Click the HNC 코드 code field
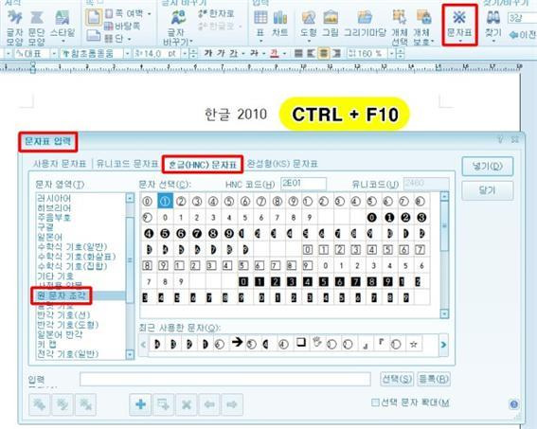Image resolution: width=537 pixels, height=429 pixels. [303, 184]
